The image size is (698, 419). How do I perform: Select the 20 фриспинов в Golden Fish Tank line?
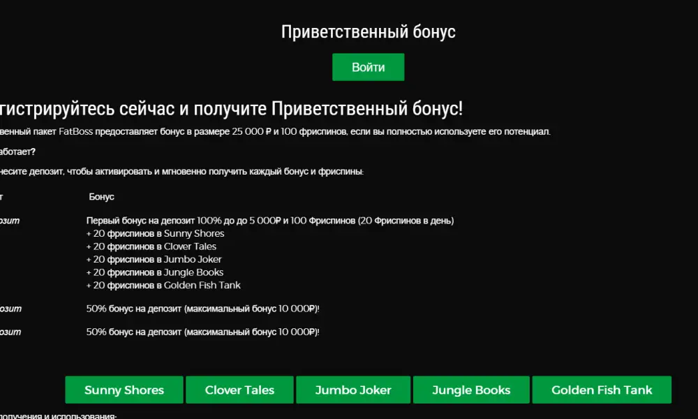coord(163,285)
